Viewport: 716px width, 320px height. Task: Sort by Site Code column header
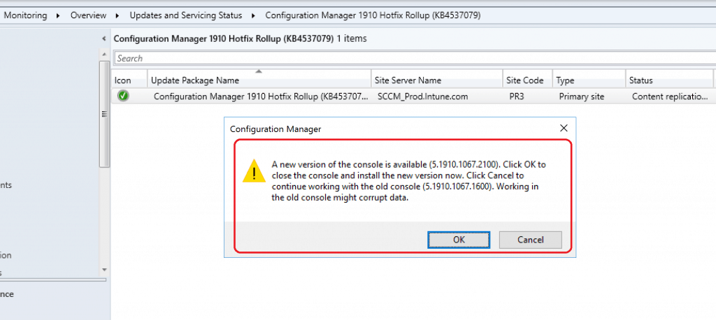point(527,80)
